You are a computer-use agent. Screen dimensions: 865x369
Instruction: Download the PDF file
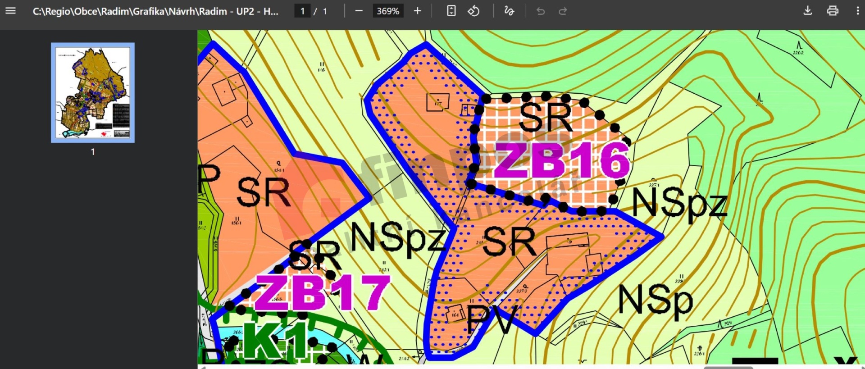click(x=807, y=11)
